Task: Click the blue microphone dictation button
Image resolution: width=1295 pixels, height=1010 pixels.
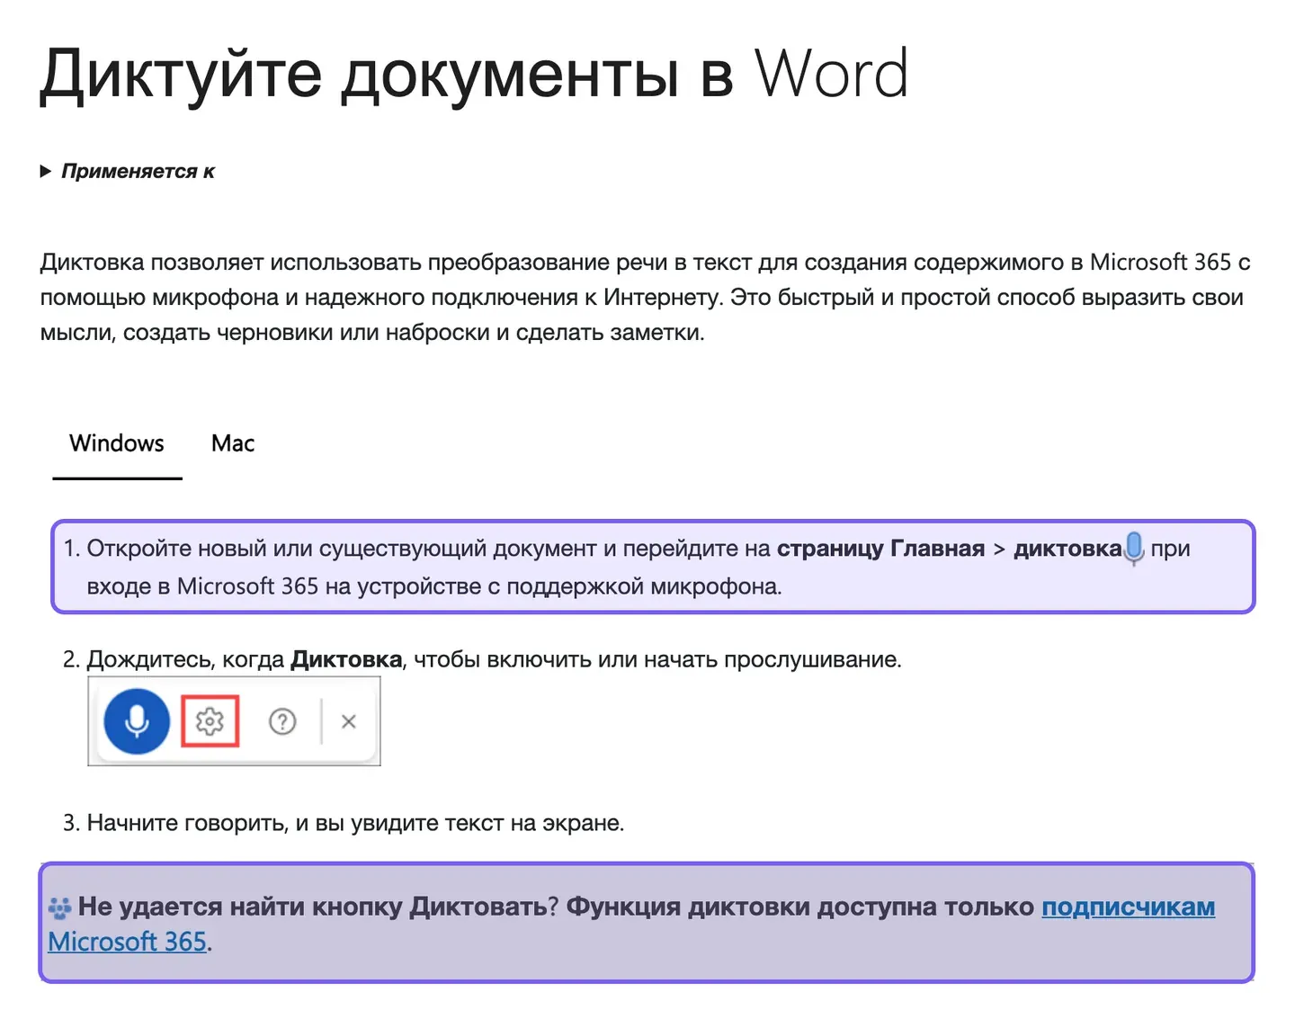Action: 137,721
